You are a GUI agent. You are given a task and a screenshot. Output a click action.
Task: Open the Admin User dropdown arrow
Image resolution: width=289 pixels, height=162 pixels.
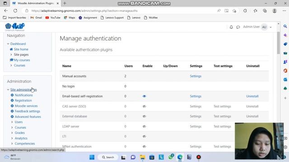pyautogui.click(x=270, y=27)
